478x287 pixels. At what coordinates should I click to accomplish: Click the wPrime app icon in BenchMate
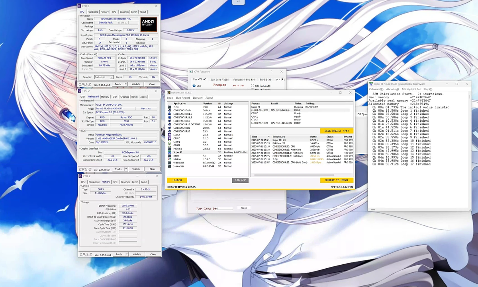point(170,159)
